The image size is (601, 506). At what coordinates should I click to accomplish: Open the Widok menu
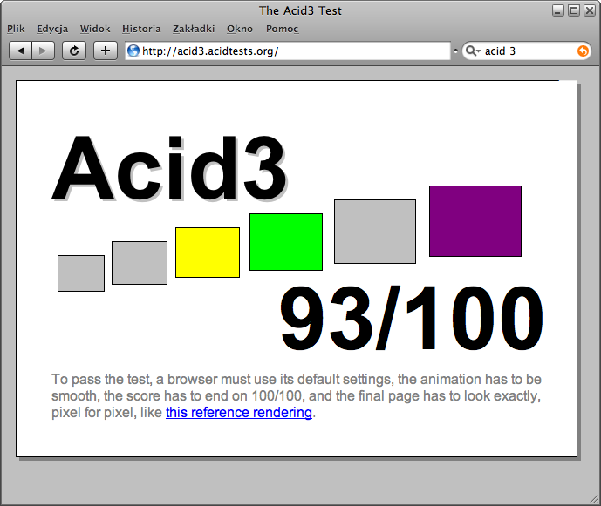95,29
